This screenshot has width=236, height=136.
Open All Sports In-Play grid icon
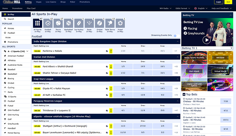click(38, 23)
